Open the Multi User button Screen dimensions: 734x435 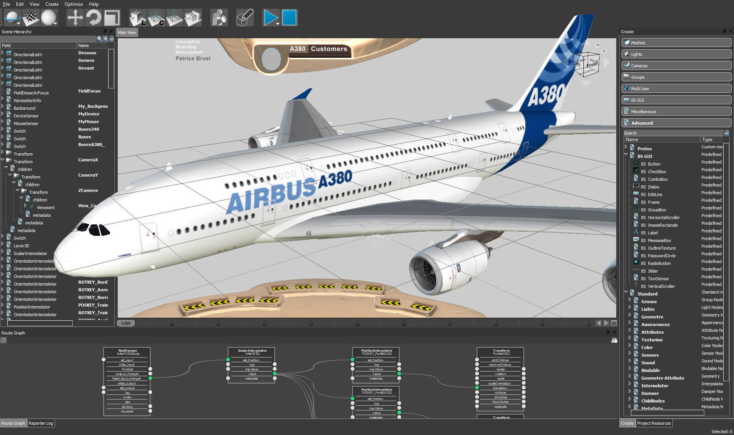point(676,88)
